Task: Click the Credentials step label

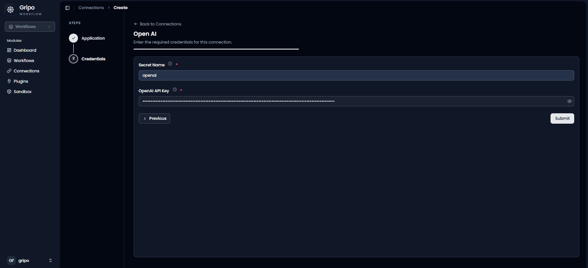Action: tap(93, 59)
